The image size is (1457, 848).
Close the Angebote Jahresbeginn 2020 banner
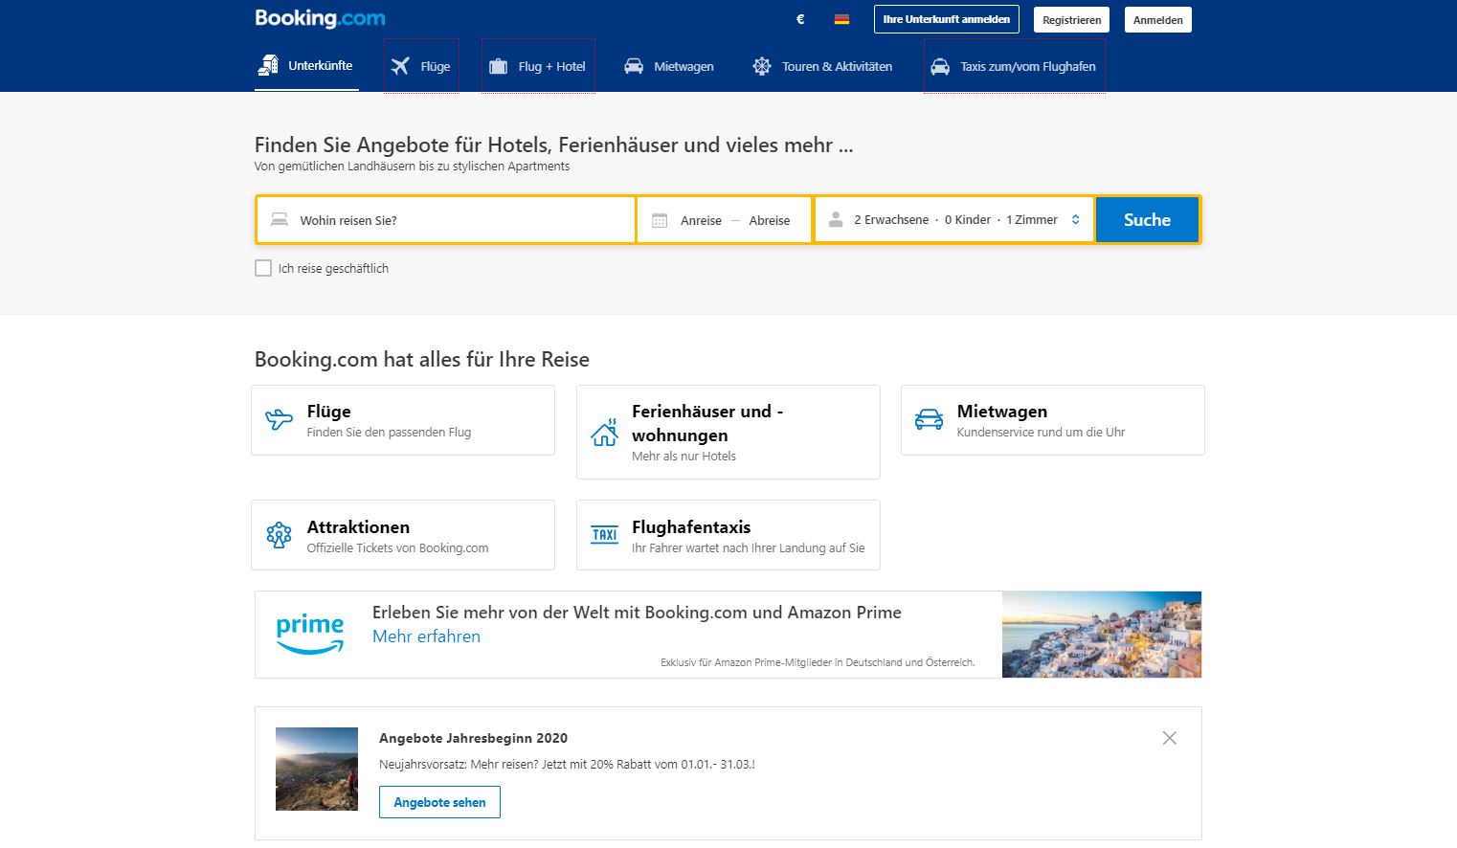coord(1169,738)
